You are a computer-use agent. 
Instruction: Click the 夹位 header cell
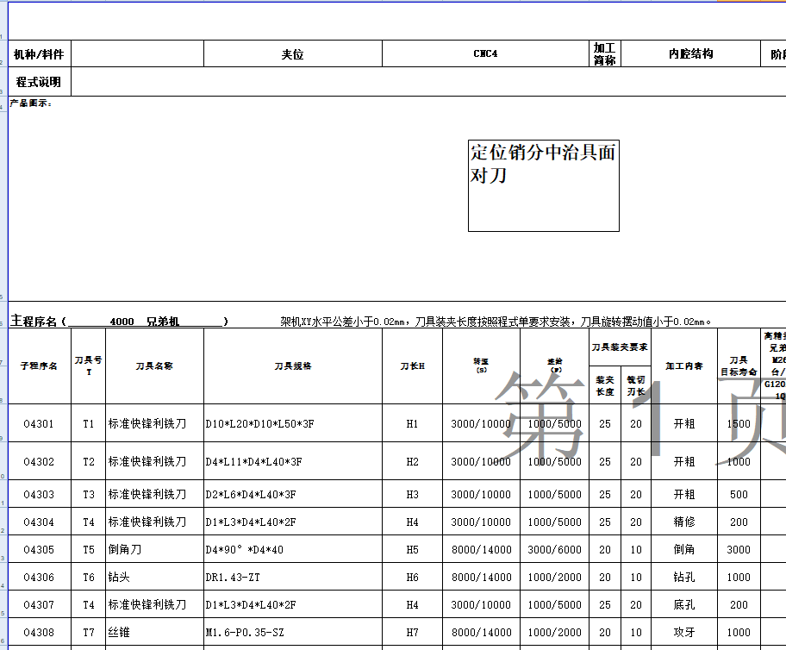[293, 53]
